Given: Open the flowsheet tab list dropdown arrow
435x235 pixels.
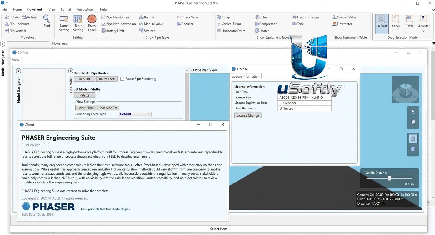Looking at the screenshot, I should pyautogui.click(x=433, y=43).
